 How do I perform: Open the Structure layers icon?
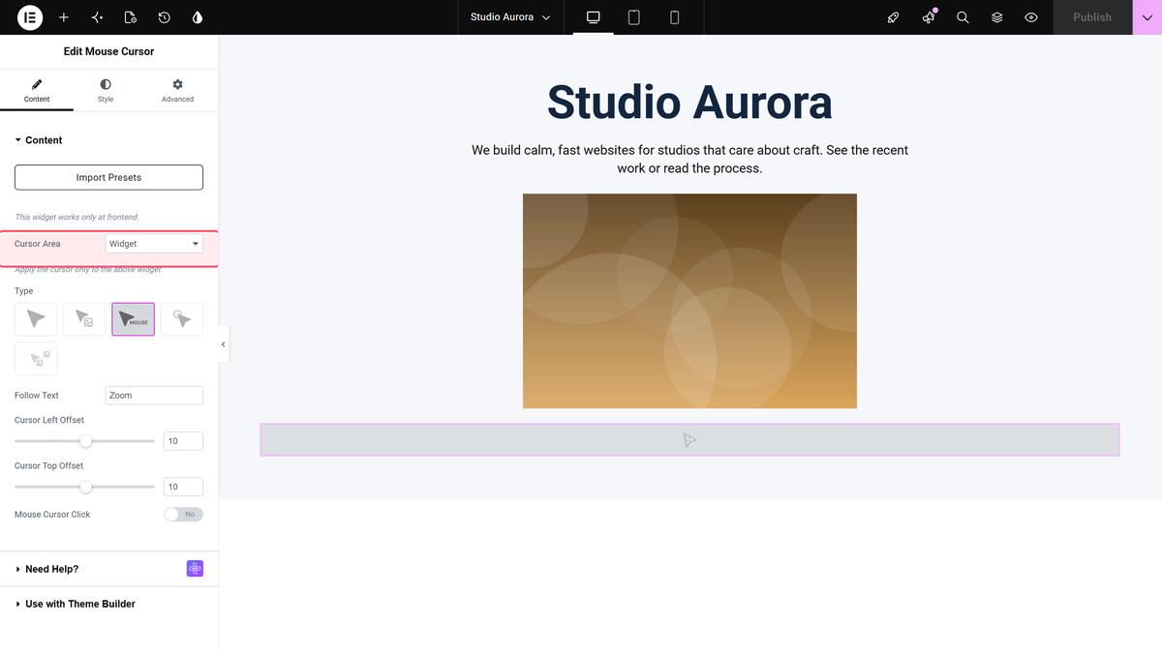point(996,17)
